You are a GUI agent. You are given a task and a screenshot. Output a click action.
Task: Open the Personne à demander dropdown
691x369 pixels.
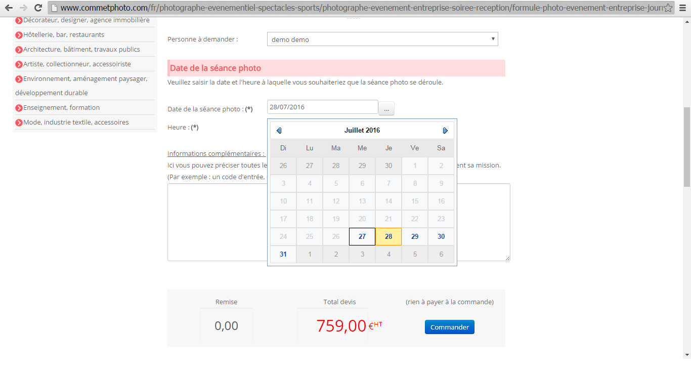382,39
